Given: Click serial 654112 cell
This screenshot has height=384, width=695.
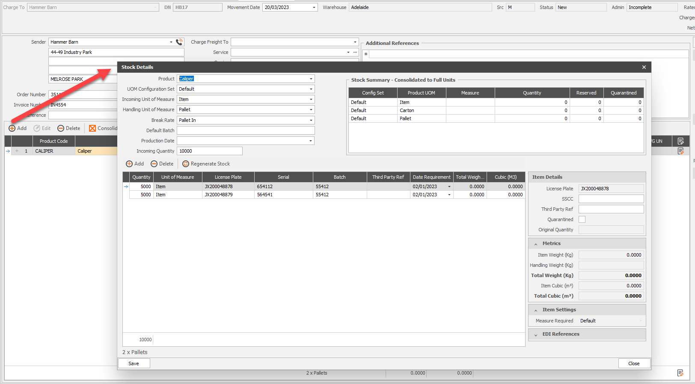Looking at the screenshot, I should pyautogui.click(x=283, y=186).
